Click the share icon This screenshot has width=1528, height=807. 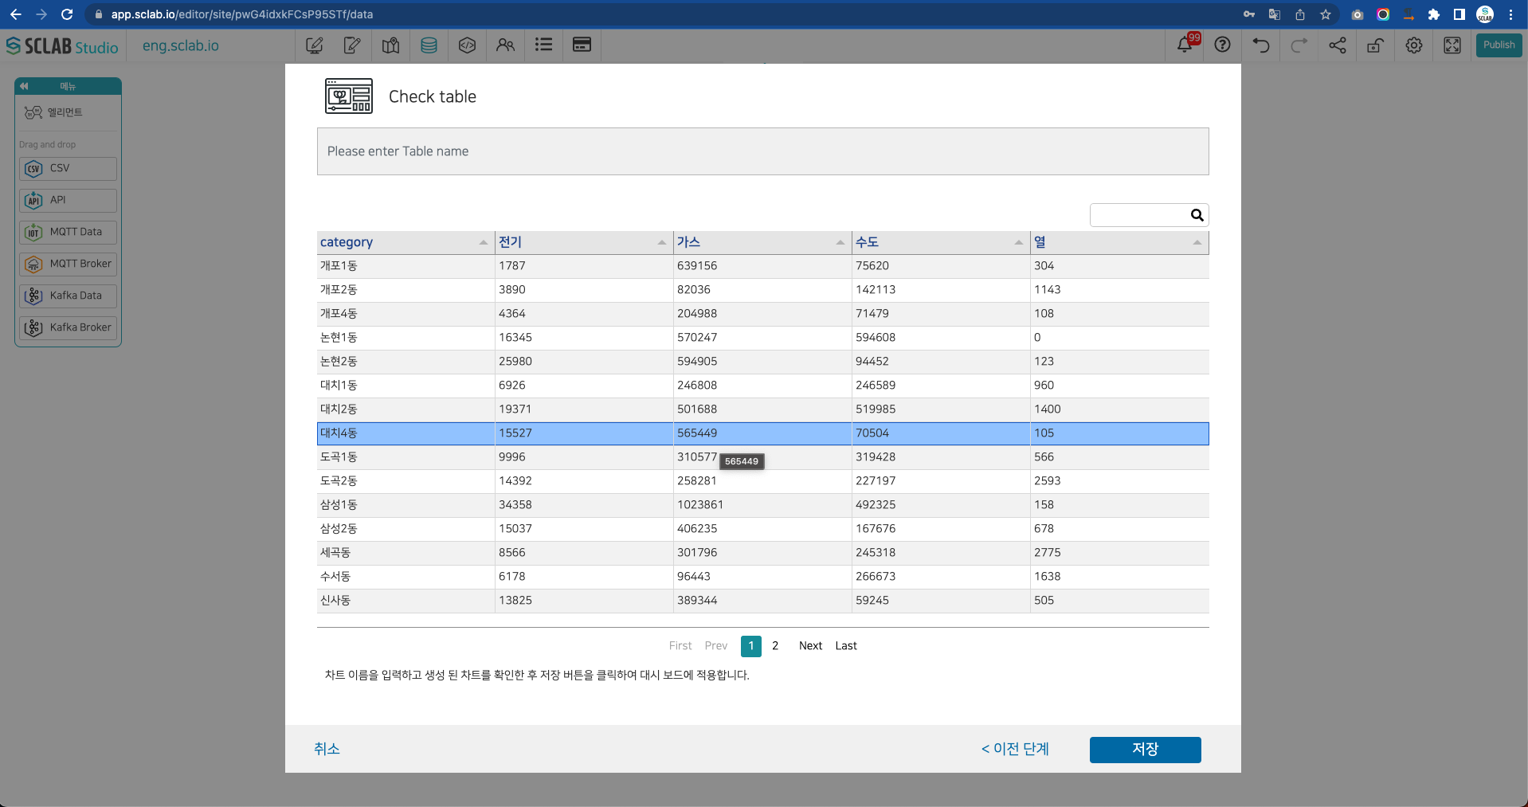1338,45
